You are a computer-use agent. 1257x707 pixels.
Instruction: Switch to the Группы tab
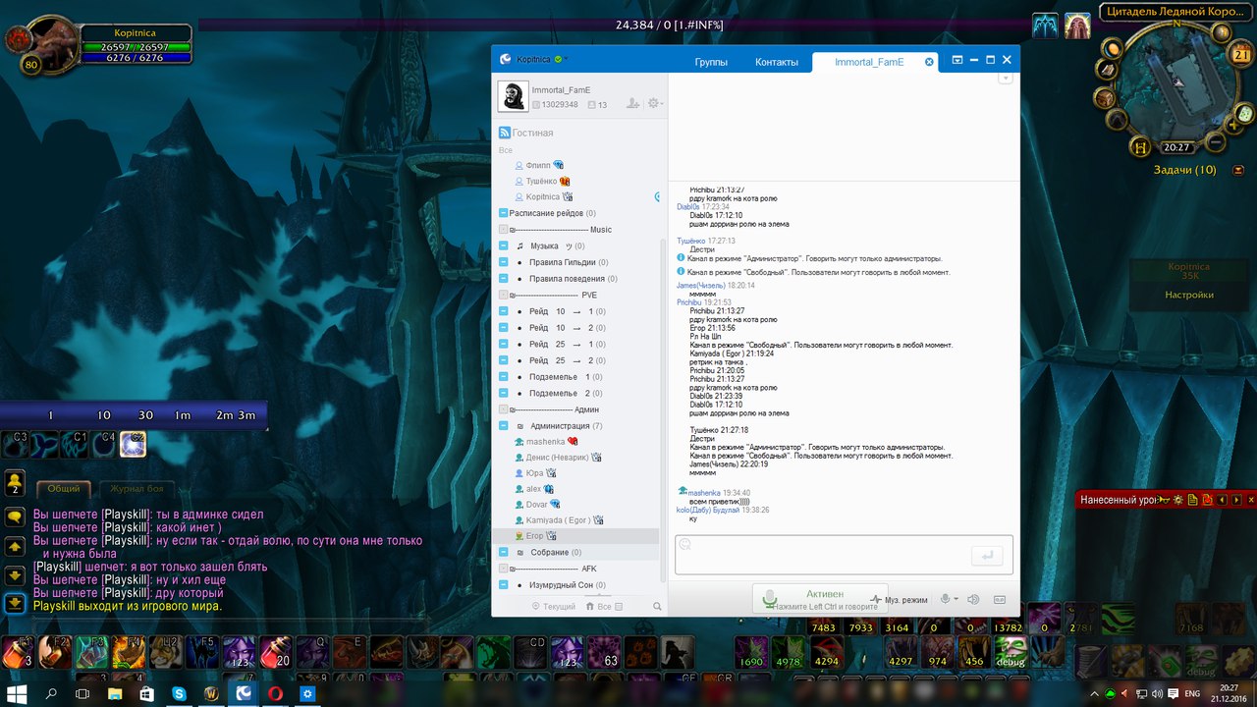[x=711, y=62]
